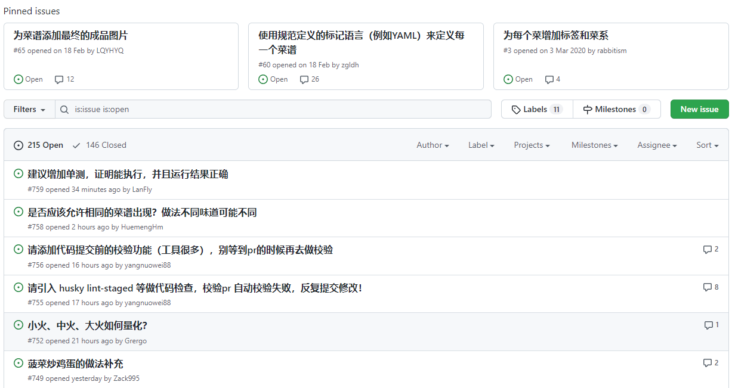The image size is (732, 388).
Task: Click the green New issue button
Action: click(x=699, y=109)
